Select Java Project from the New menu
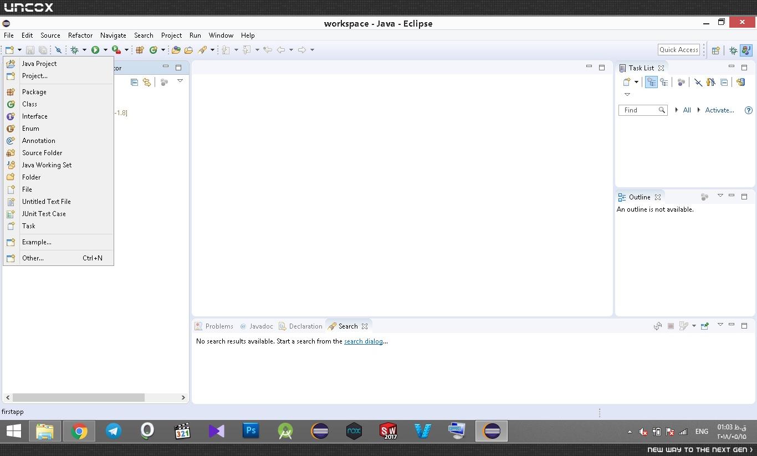The image size is (757, 456). (58, 64)
